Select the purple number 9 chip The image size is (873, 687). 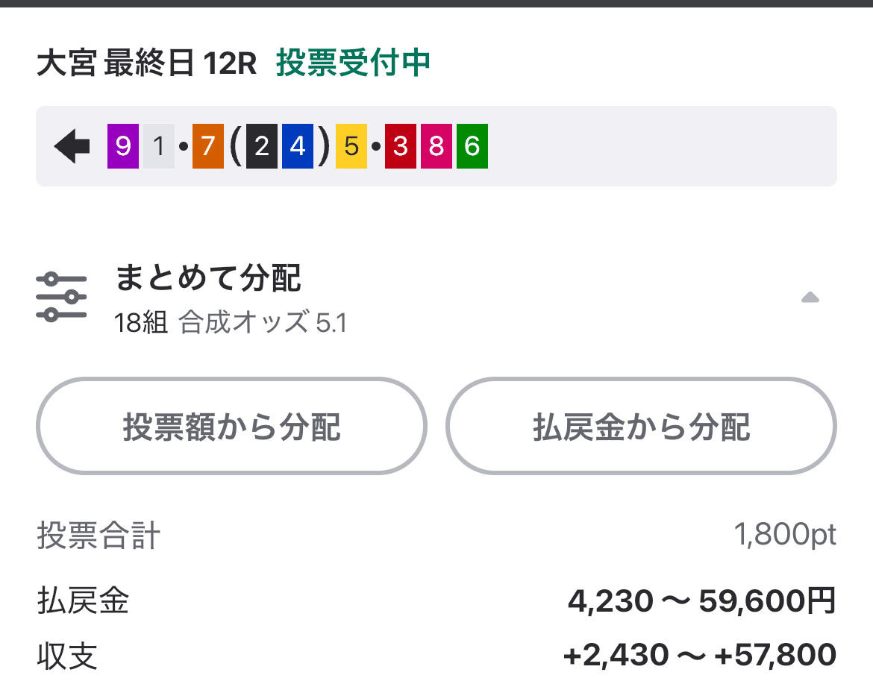(122, 146)
